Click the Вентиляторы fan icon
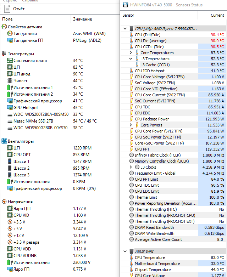Viewport: 227px width, 277px height. pos(4,141)
